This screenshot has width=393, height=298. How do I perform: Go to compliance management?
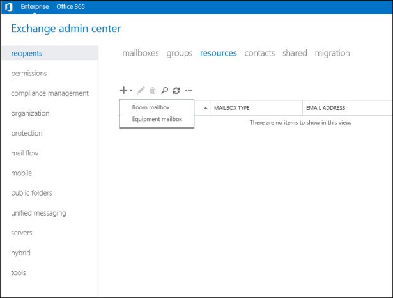[x=50, y=93]
